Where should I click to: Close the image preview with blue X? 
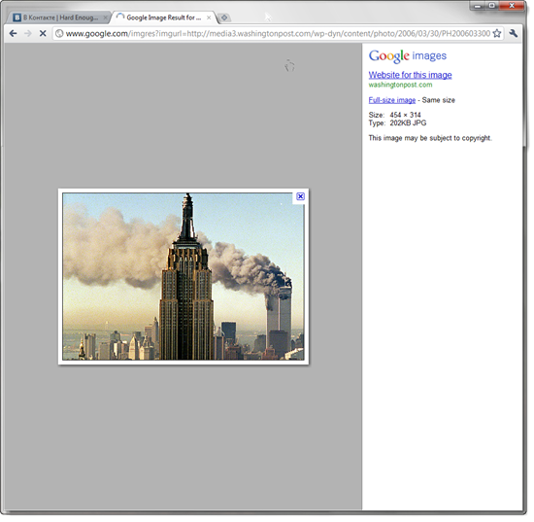coord(300,196)
